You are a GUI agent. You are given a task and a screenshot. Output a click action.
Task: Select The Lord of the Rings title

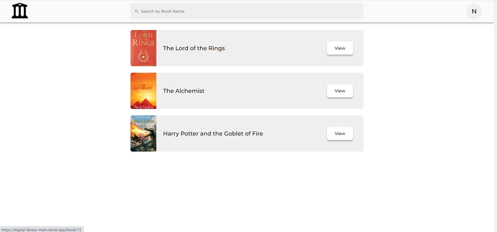194,48
